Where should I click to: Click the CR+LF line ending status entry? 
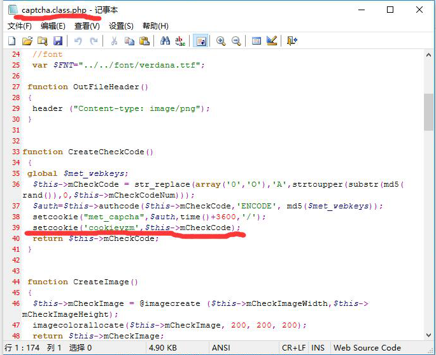click(293, 348)
